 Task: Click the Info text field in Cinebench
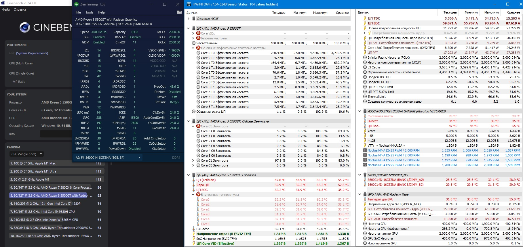56,134
